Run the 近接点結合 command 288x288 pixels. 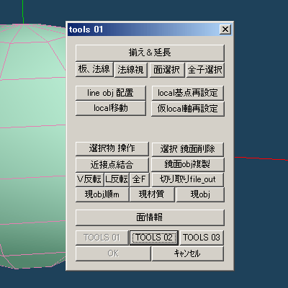coord(112,164)
